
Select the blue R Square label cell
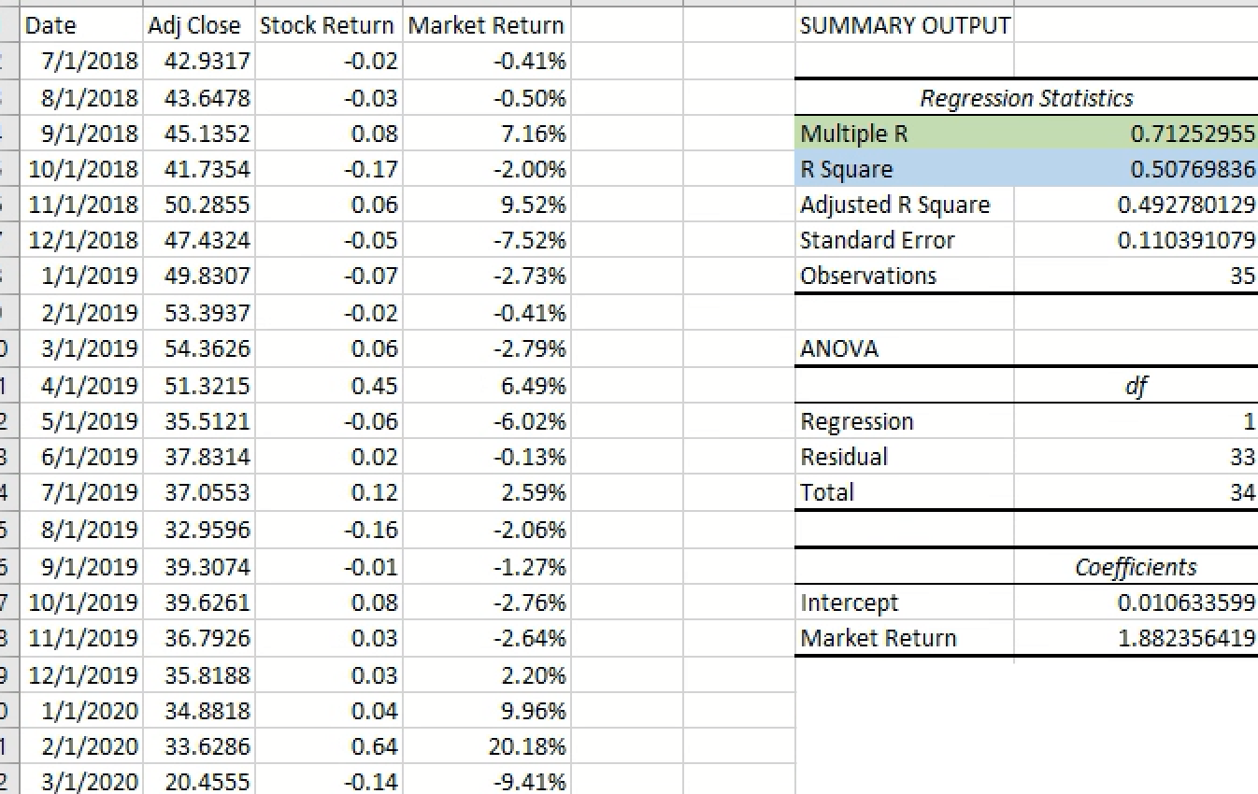click(905, 169)
